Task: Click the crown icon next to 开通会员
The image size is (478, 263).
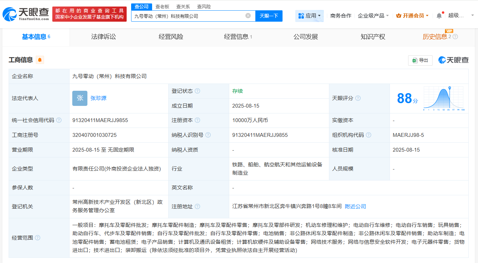Action: tap(399, 15)
